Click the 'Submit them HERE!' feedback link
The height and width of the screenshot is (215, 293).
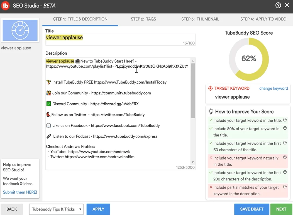click(20, 192)
